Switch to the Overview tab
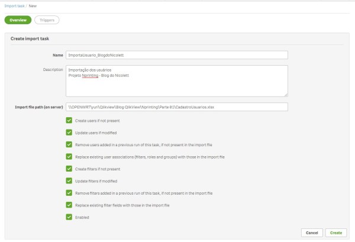Screen dimensions: 355x242 (18, 20)
